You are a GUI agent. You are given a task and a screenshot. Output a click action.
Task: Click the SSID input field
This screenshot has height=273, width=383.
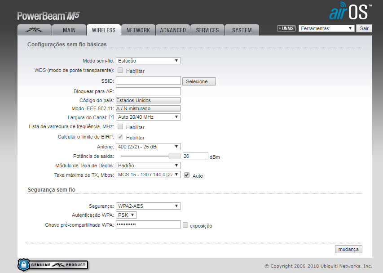[x=148, y=81]
